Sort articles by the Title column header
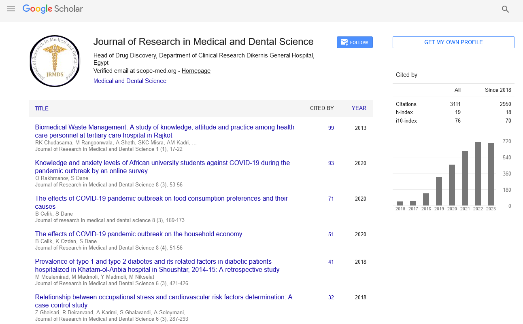 (42, 108)
